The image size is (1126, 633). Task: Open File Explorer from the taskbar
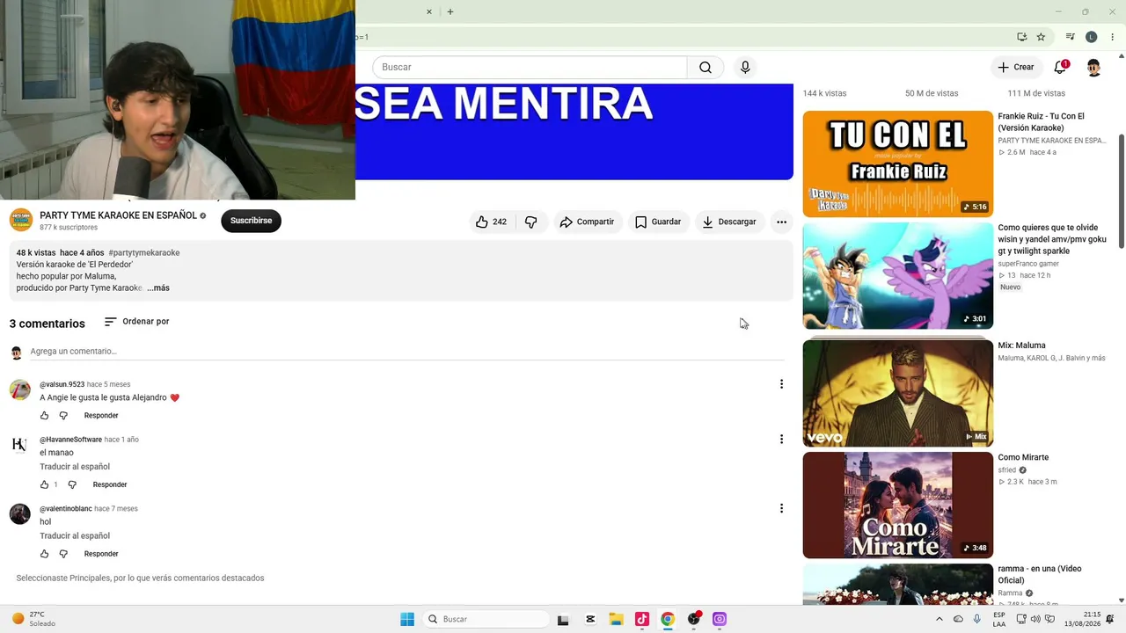coord(616,619)
